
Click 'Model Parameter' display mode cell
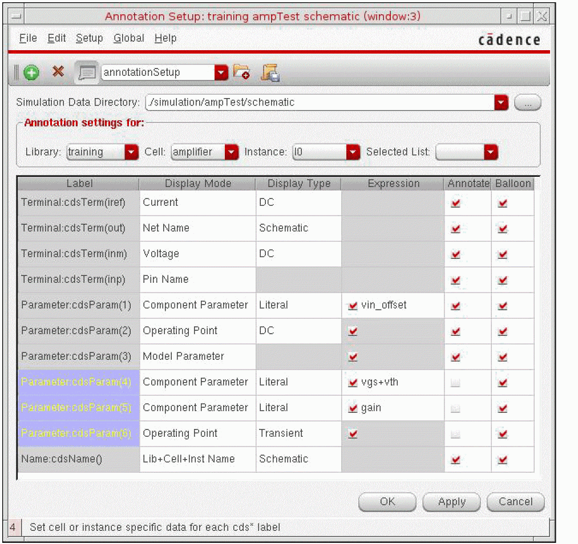(197, 356)
